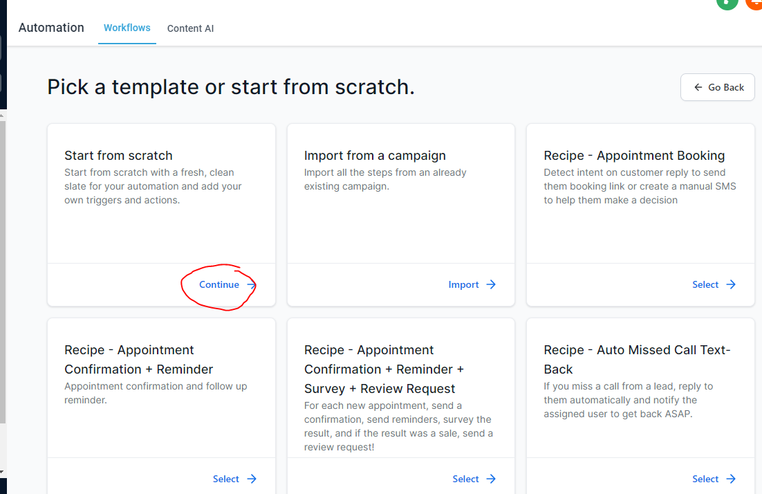Click the Recipe - Appointment Booking card title
This screenshot has height=494, width=762.
point(634,156)
